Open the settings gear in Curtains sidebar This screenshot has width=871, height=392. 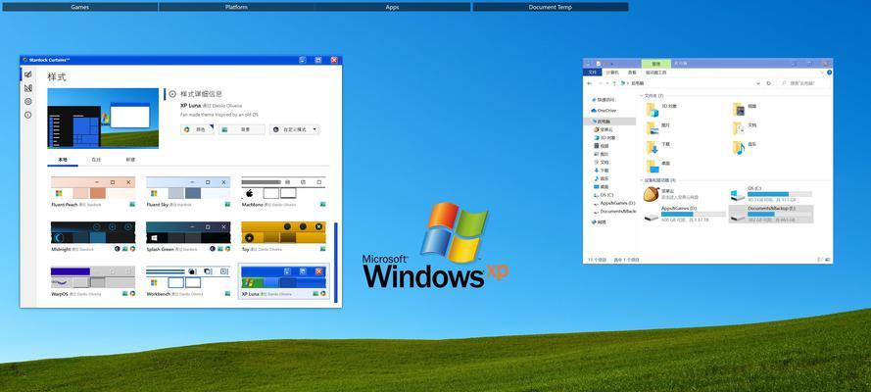(x=27, y=102)
